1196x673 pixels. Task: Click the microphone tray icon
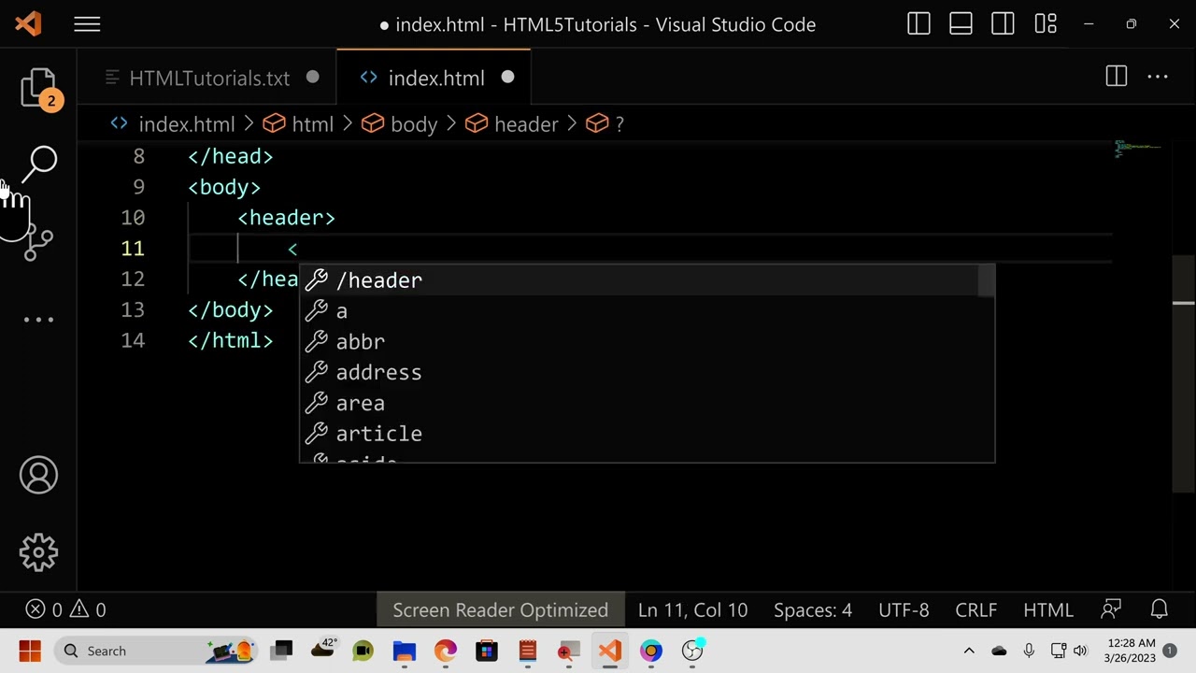[x=1029, y=651]
